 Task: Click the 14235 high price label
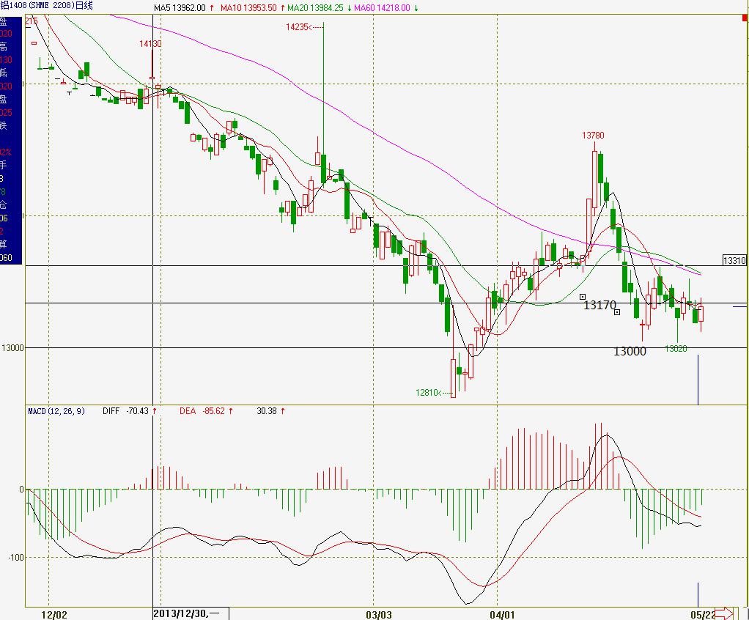(x=297, y=27)
